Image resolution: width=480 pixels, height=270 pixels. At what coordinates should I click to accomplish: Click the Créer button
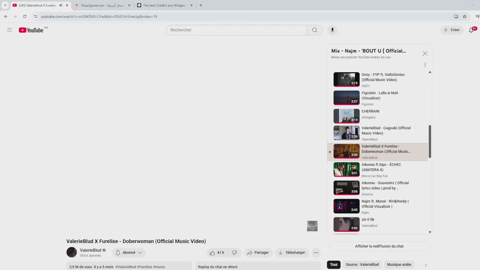point(451,30)
